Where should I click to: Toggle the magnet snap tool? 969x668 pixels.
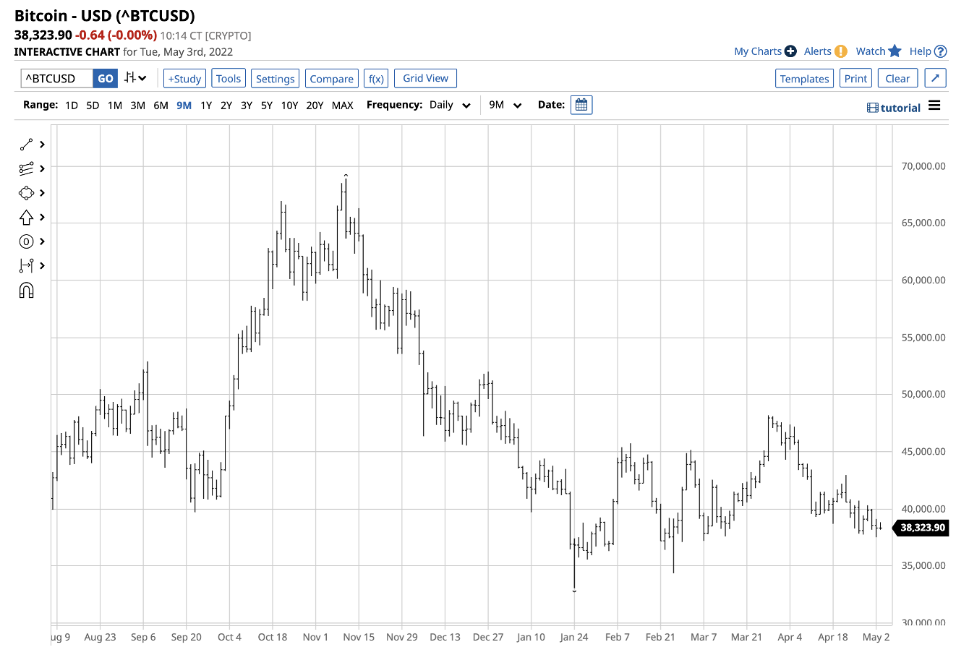click(26, 291)
